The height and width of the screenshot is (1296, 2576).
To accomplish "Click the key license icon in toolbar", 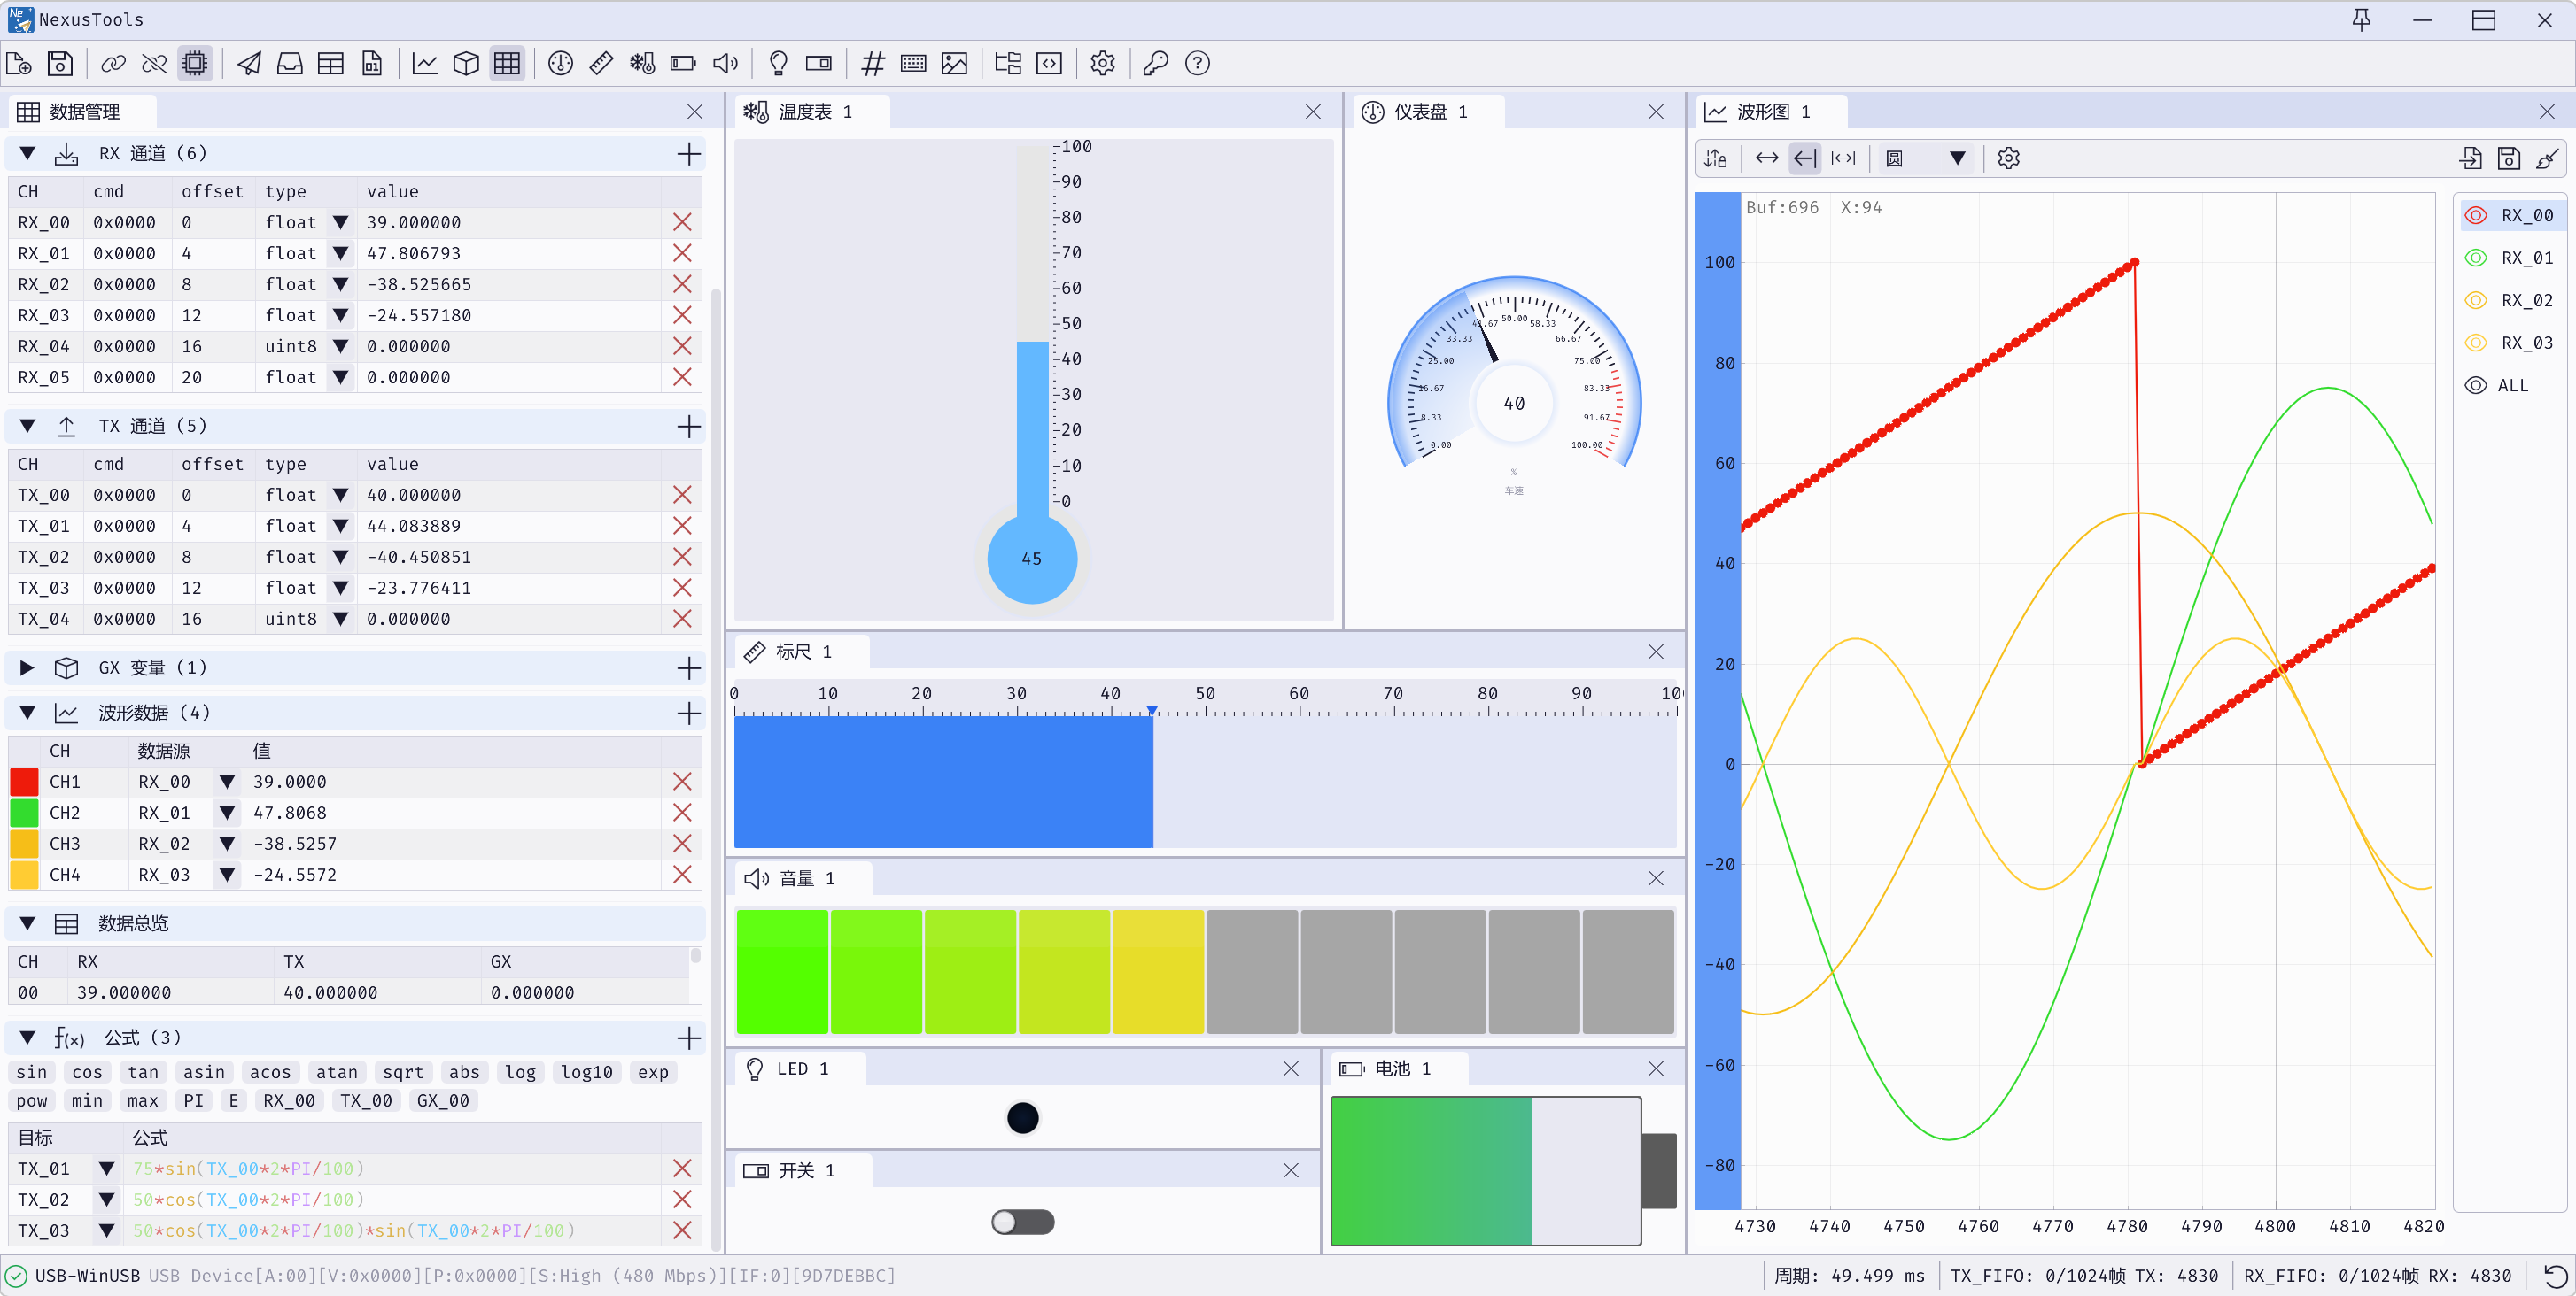I will coord(1156,64).
